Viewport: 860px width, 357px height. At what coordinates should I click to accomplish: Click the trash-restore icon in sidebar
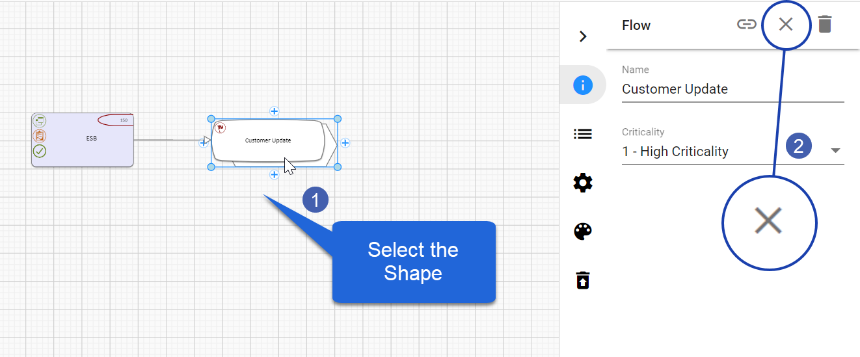click(x=582, y=280)
